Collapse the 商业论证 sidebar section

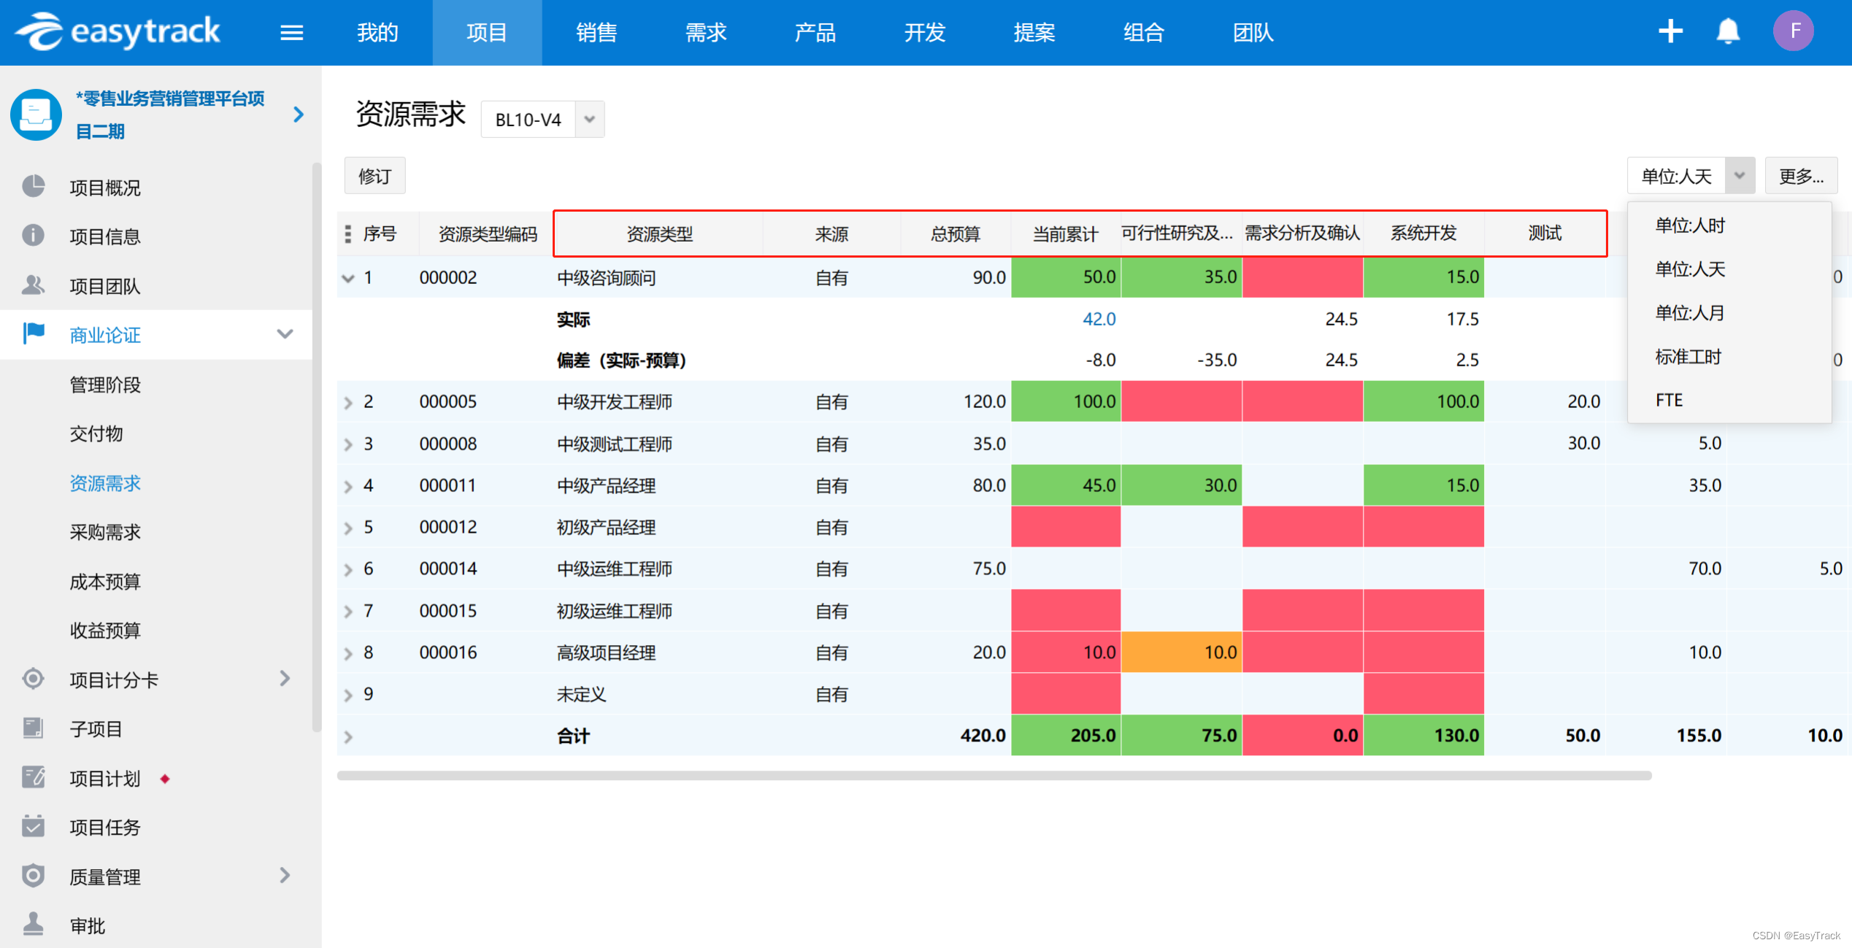pyautogui.click(x=285, y=334)
